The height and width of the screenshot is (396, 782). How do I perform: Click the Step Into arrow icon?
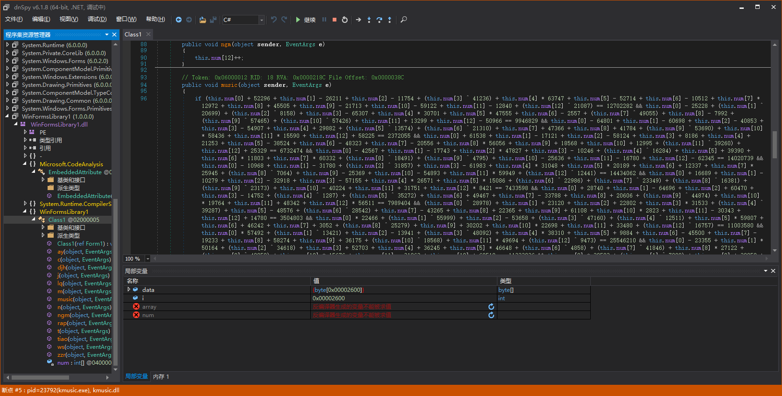[369, 20]
